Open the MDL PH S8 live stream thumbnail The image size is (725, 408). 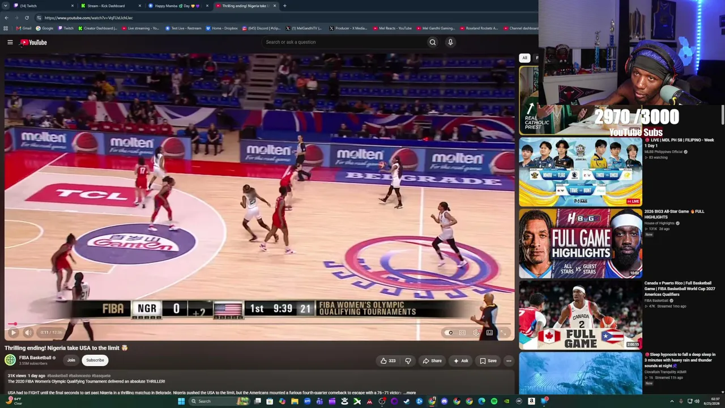click(581, 171)
